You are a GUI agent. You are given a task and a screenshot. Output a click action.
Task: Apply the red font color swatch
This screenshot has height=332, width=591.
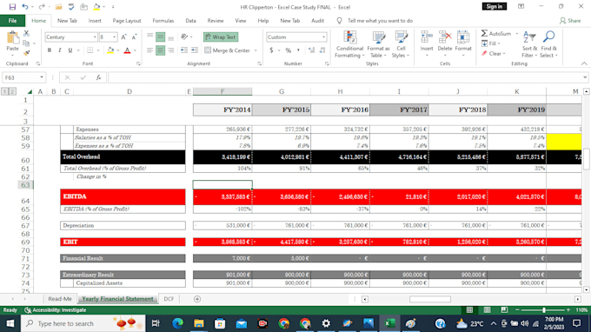[x=127, y=50]
